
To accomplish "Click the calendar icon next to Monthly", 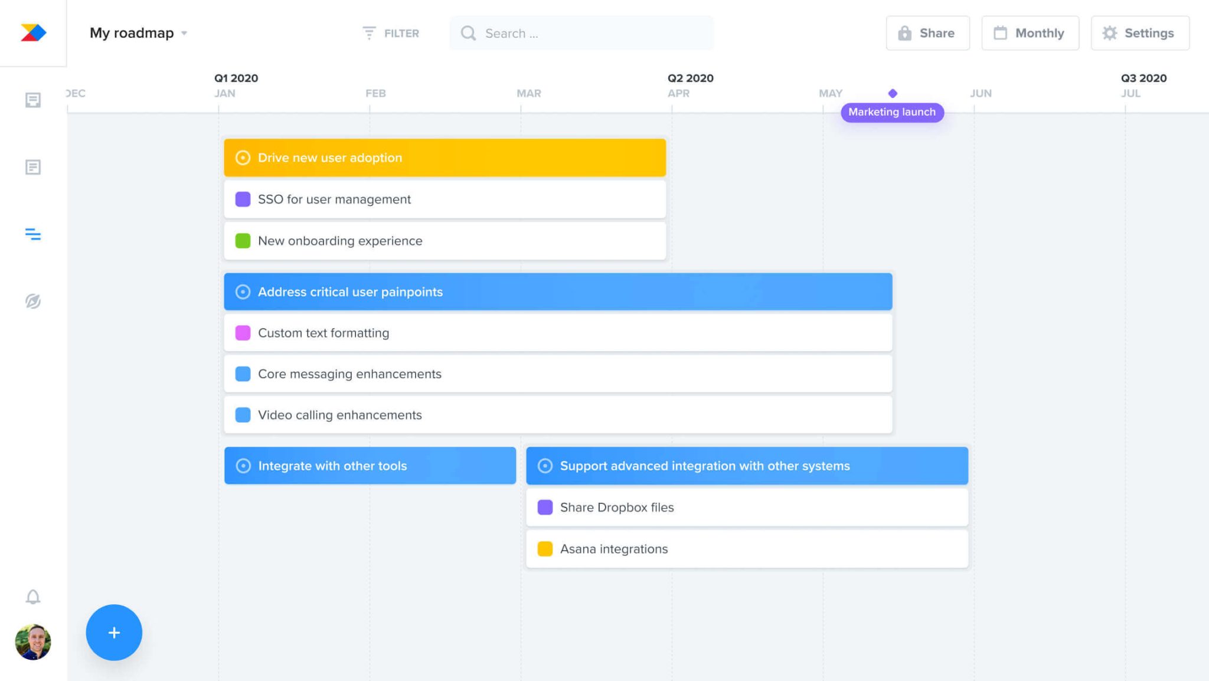I will point(1001,33).
